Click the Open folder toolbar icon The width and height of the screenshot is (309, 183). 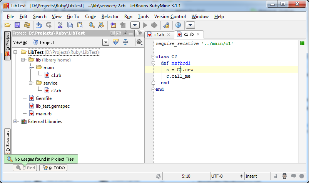[x=8, y=25]
